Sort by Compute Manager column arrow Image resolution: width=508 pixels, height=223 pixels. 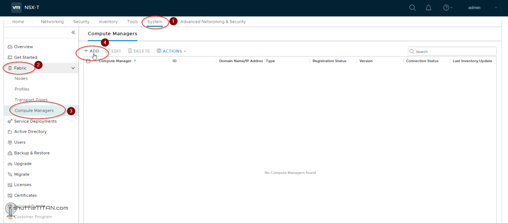(135, 61)
